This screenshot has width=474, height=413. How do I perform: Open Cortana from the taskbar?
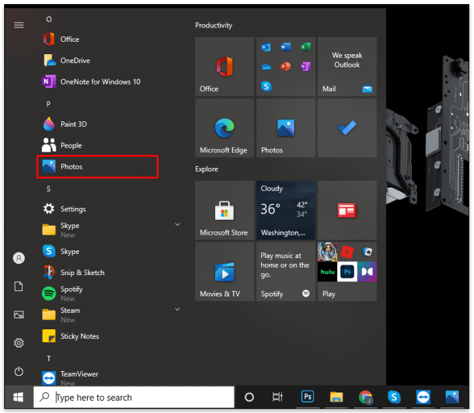249,397
